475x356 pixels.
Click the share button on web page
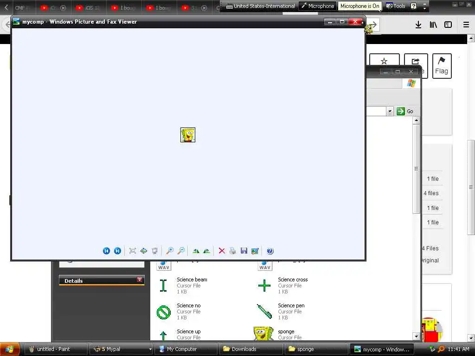pyautogui.click(x=416, y=61)
